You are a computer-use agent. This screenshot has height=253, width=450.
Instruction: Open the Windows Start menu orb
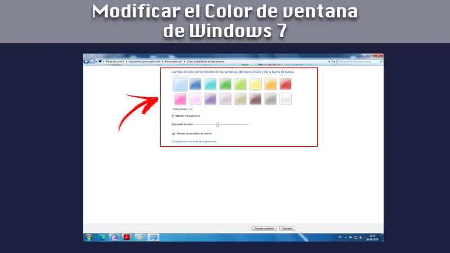tap(89, 237)
